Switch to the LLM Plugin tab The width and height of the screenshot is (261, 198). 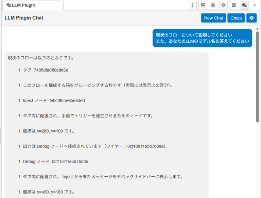[33, 5]
